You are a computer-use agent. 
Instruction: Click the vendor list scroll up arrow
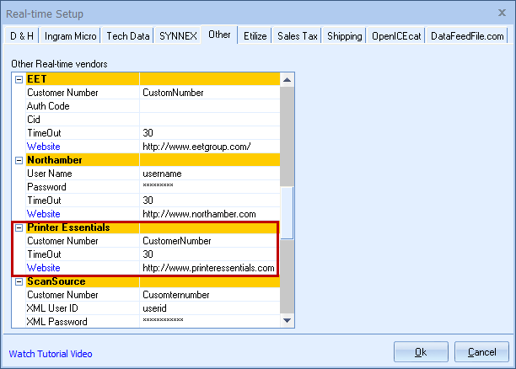pyautogui.click(x=287, y=79)
